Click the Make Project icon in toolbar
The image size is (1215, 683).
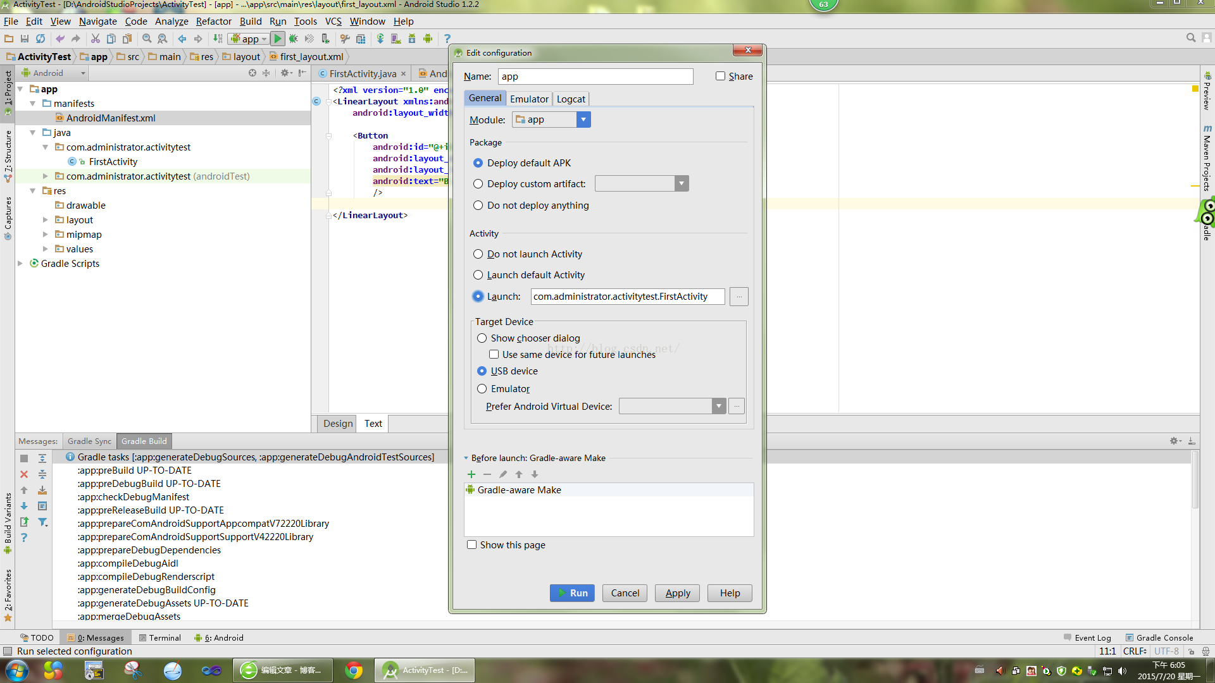[x=218, y=39]
